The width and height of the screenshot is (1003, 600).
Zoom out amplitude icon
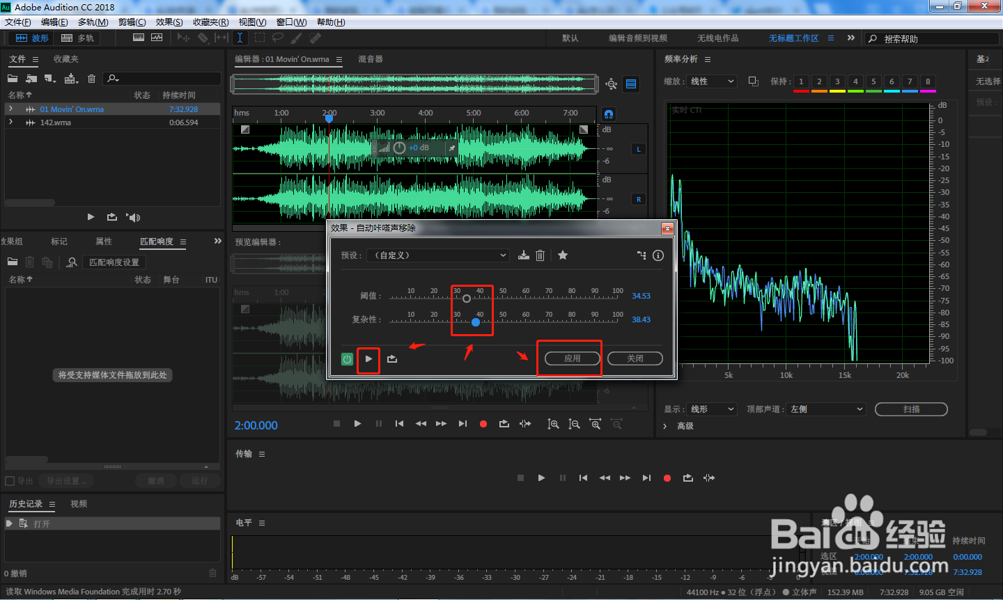tap(574, 424)
